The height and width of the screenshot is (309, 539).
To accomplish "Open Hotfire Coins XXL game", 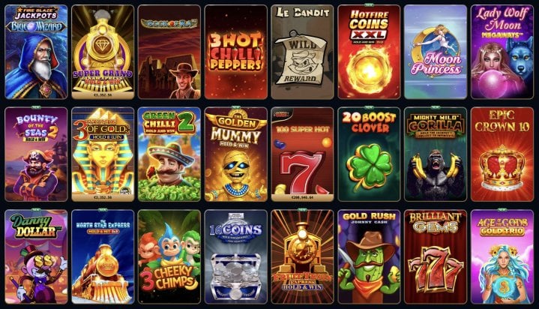I will coord(369,52).
